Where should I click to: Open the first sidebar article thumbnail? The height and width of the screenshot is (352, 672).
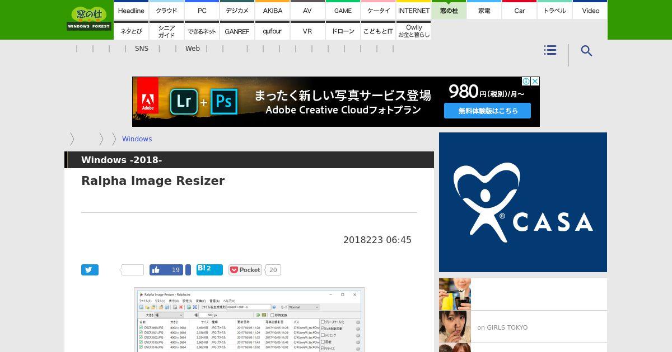coord(455,294)
